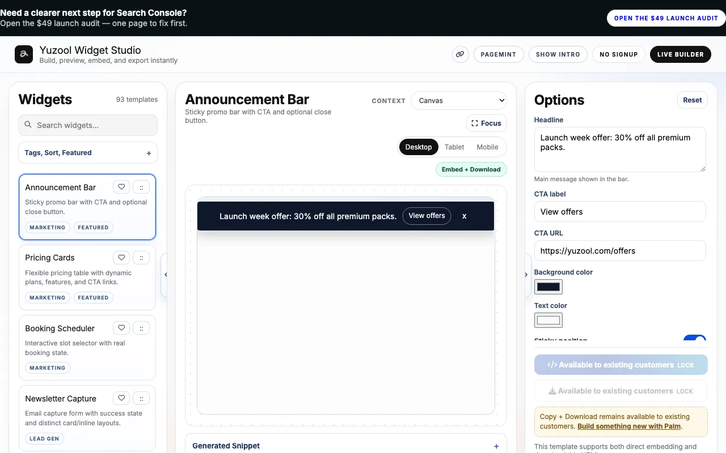Click the locked download button
This screenshot has width=726, height=453.
coord(621,391)
